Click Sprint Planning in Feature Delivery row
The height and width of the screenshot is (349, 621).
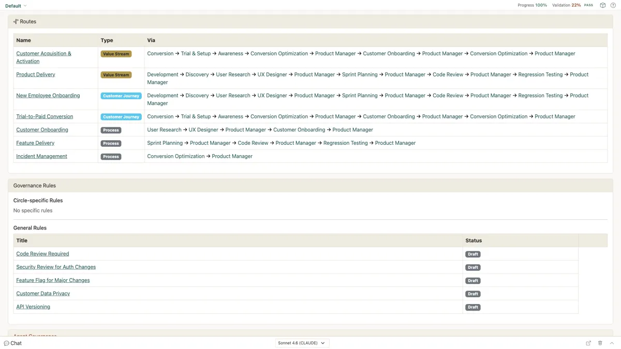[x=165, y=143]
